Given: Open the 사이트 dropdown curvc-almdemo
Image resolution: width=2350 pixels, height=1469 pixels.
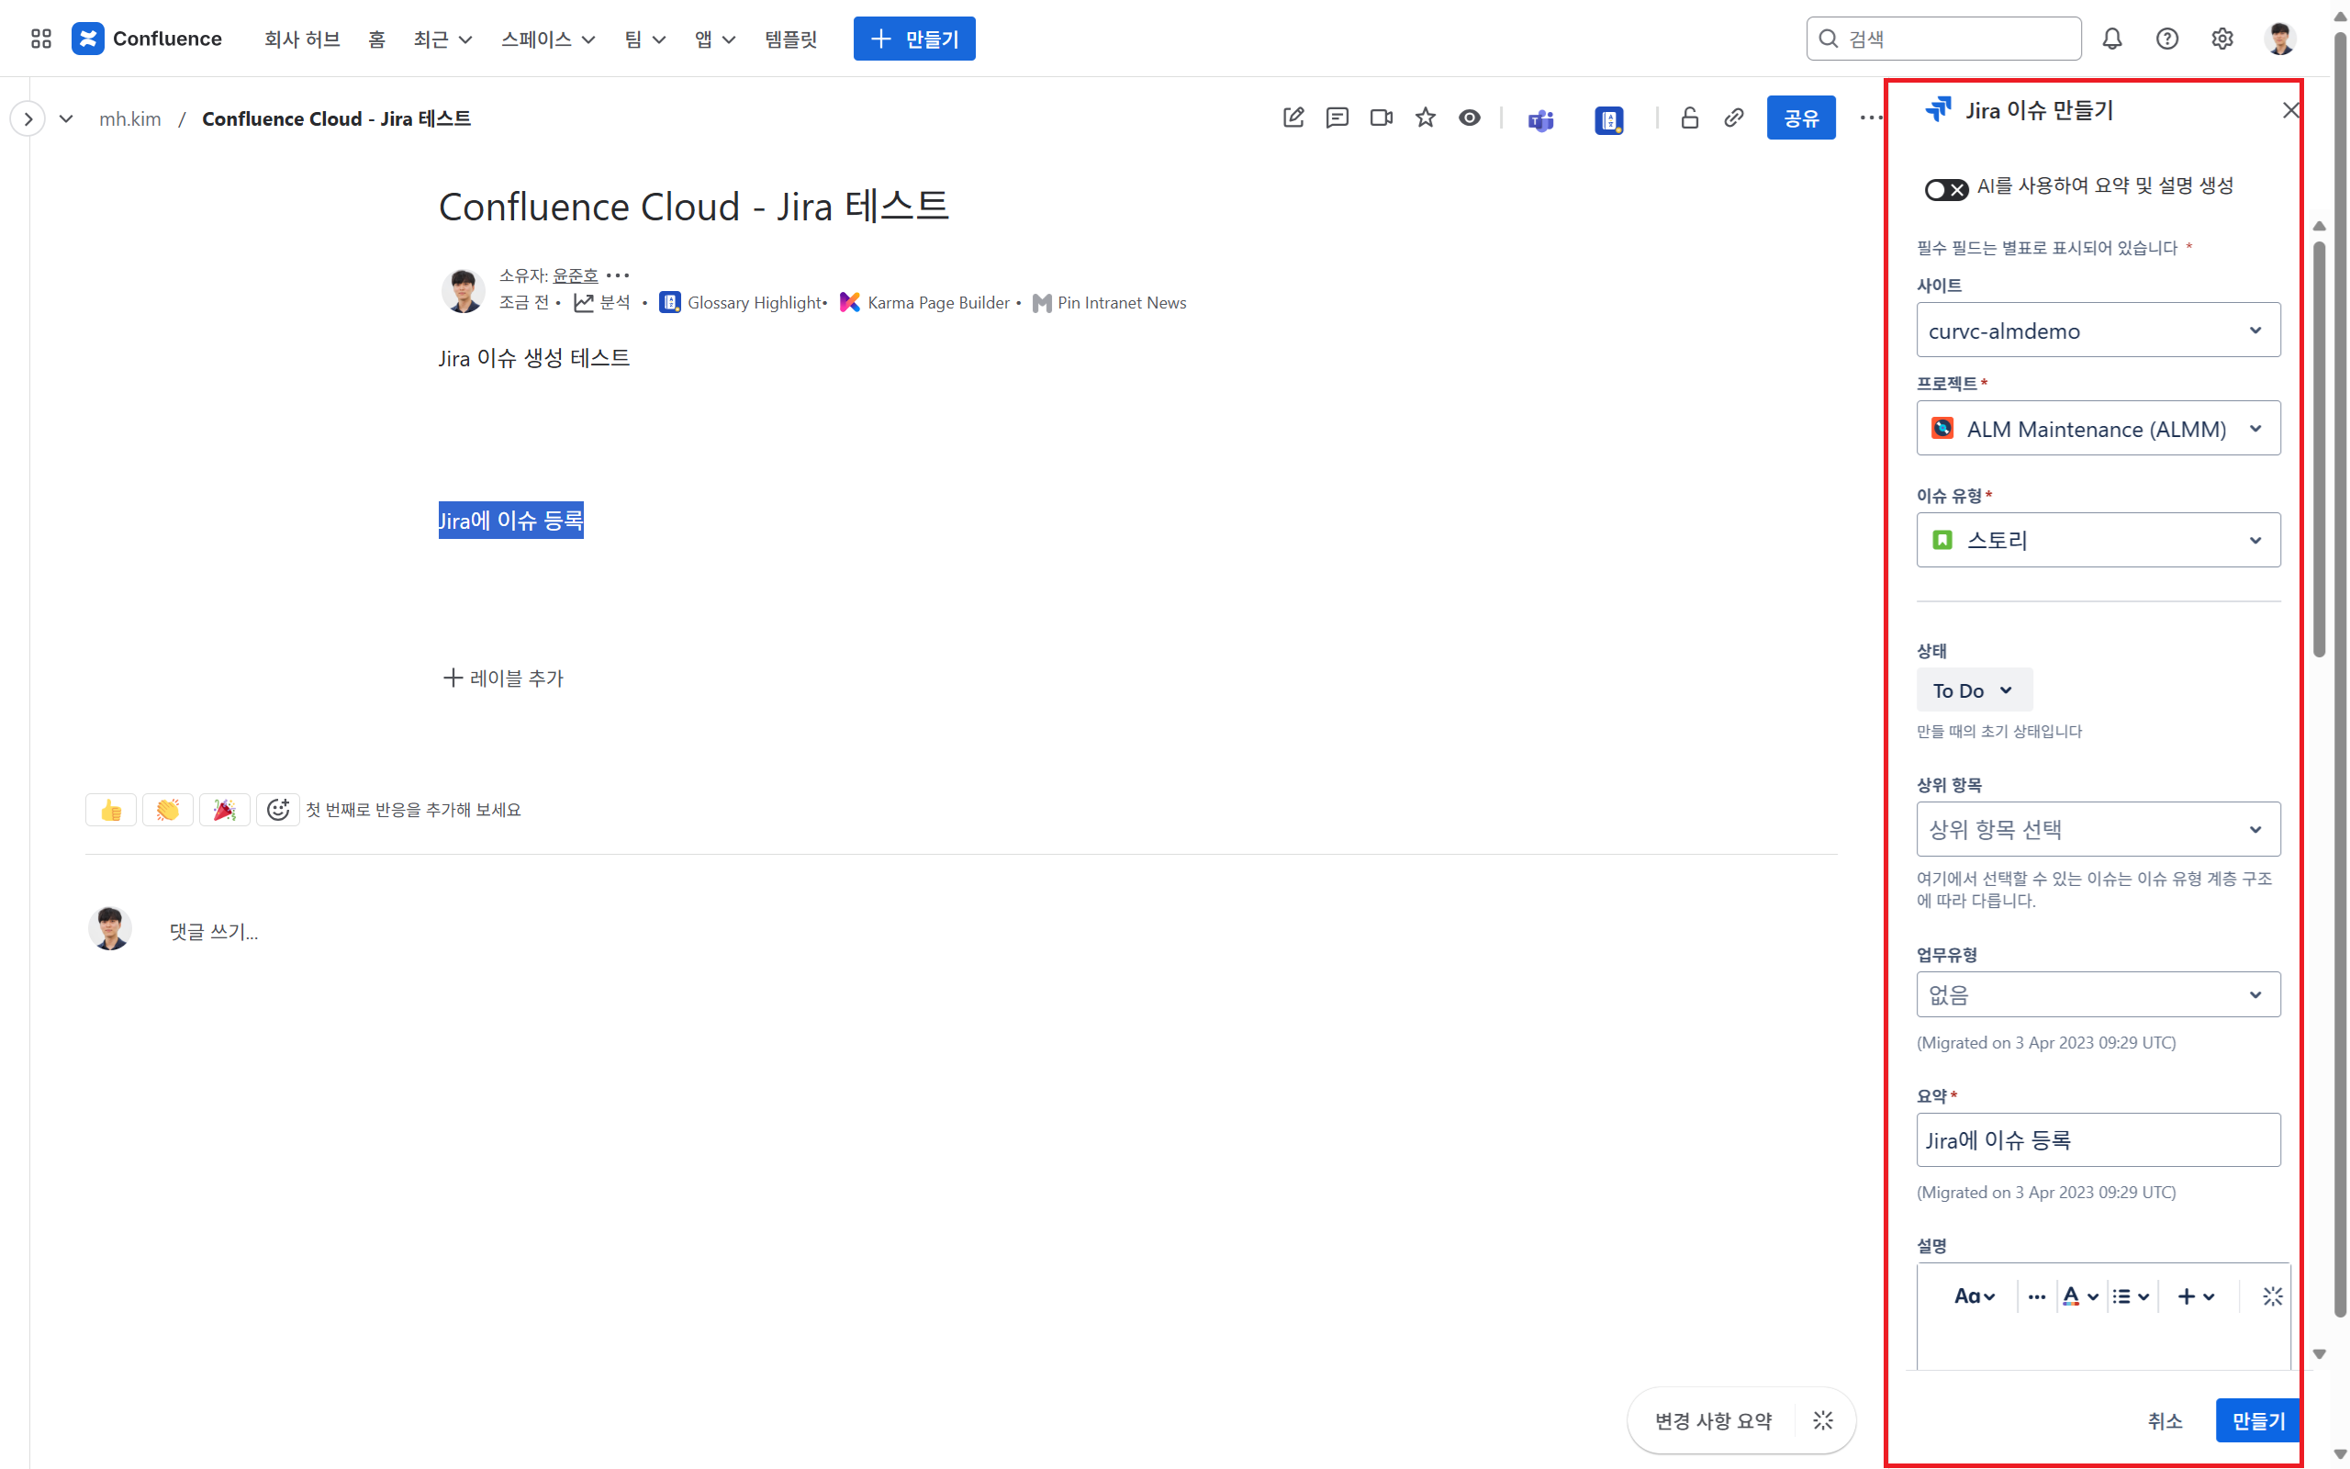Looking at the screenshot, I should coord(2098,331).
